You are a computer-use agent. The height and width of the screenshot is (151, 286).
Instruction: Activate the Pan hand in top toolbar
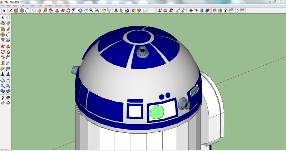click(86, 11)
